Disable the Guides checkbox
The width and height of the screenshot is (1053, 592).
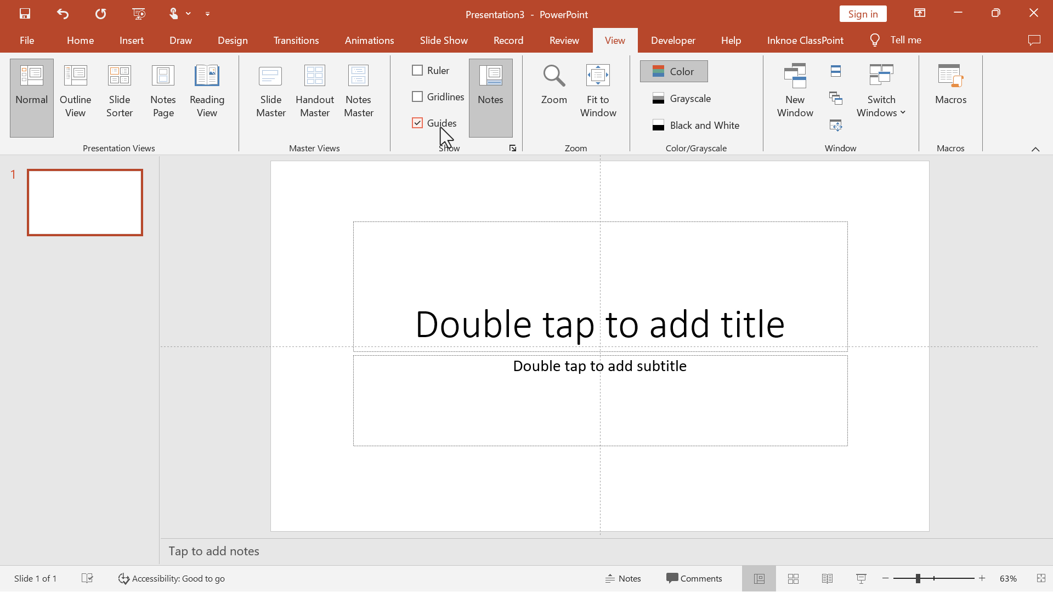[x=417, y=123]
